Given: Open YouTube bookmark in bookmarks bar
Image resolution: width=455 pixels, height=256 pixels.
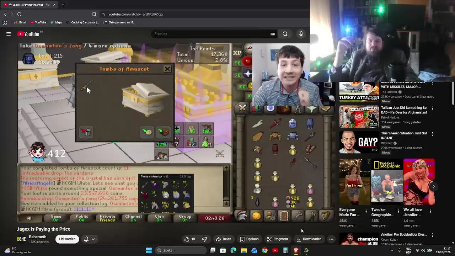Looking at the screenshot, I should pyautogui.click(x=38, y=22).
